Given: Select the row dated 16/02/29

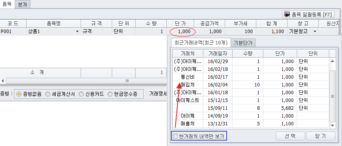Looking at the screenshot, I should click(x=251, y=62).
